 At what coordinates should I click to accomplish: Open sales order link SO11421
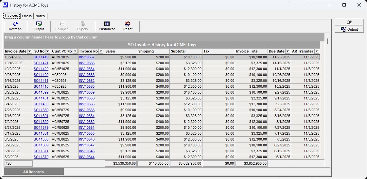click(41, 63)
